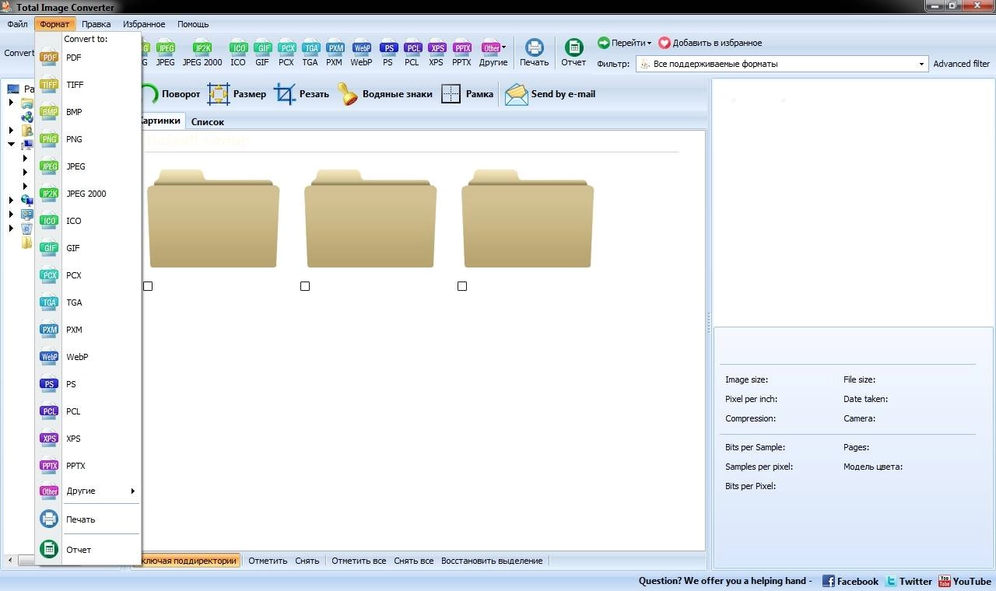Click the Печать printer toolbar icon
Screen dimensions: 996x591
[x=534, y=53]
